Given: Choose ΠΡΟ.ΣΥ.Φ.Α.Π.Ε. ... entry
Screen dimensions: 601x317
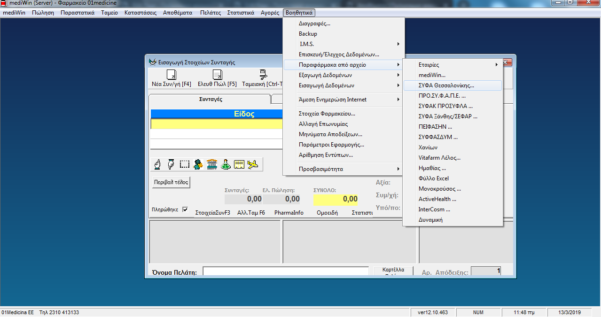Looking at the screenshot, I should [x=453, y=96].
